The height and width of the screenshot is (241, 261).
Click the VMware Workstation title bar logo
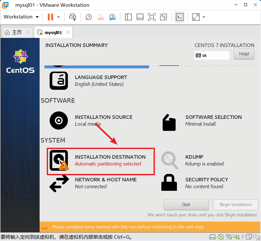5,5
